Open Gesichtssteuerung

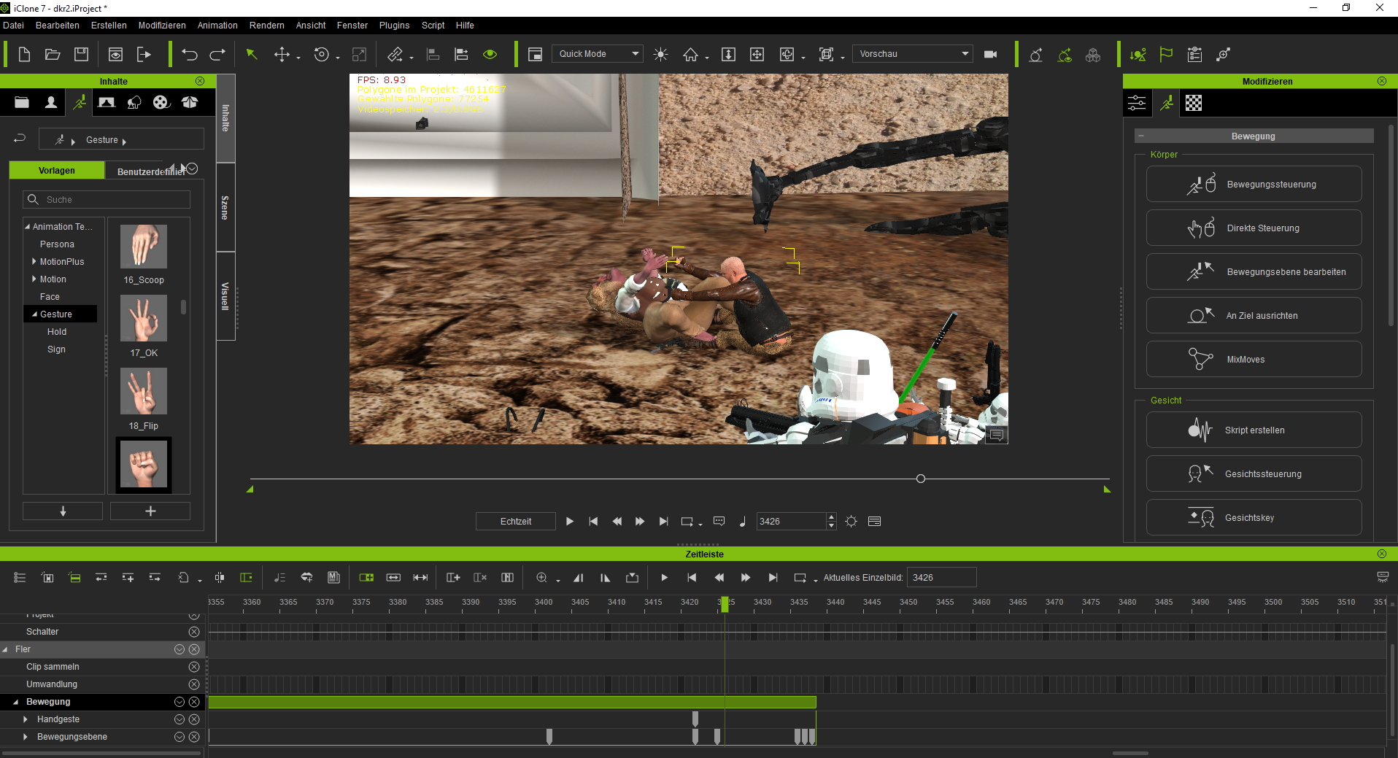1254,474
